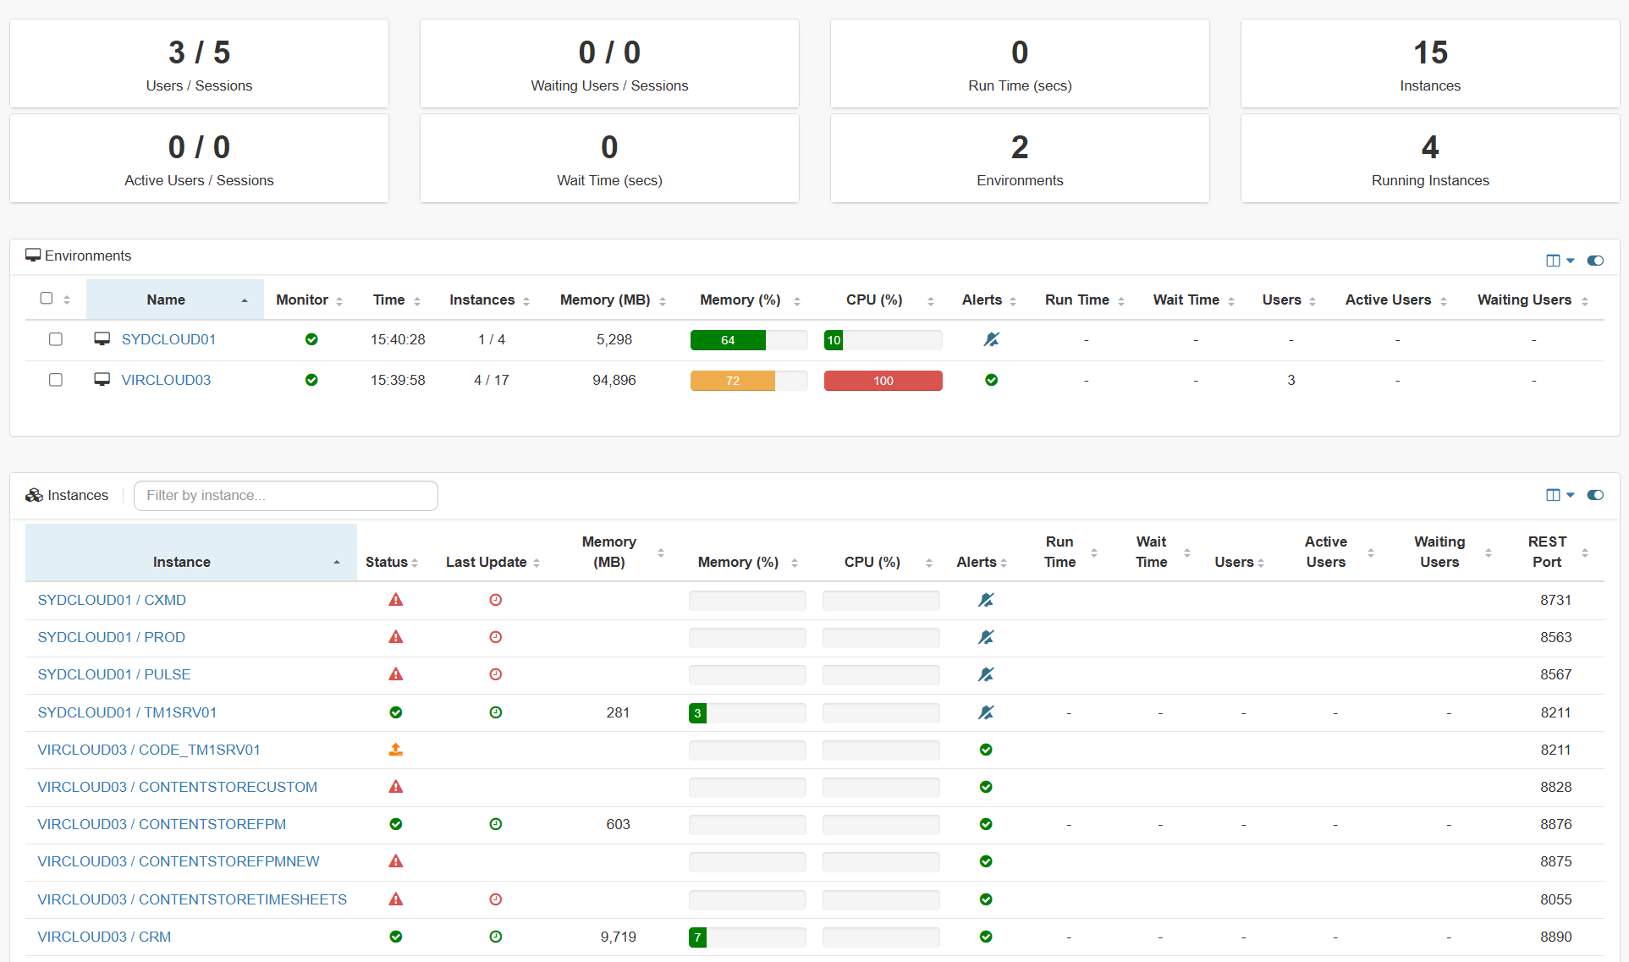The width and height of the screenshot is (1629, 962).
Task: Open the VIRCLOUD03 environment link
Action: tap(166, 380)
